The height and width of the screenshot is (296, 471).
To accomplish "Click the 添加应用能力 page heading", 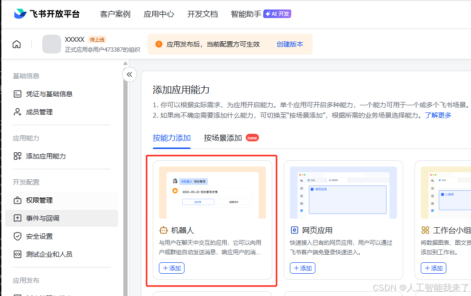I will (x=181, y=90).
